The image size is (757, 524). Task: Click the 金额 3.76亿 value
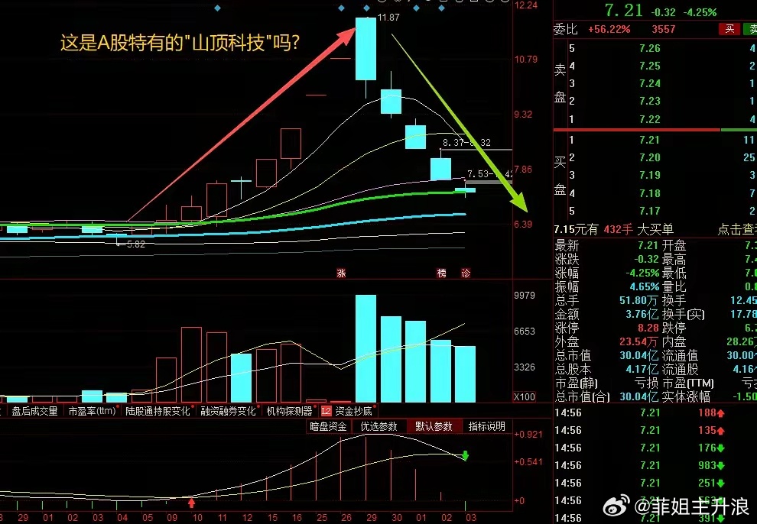point(642,314)
